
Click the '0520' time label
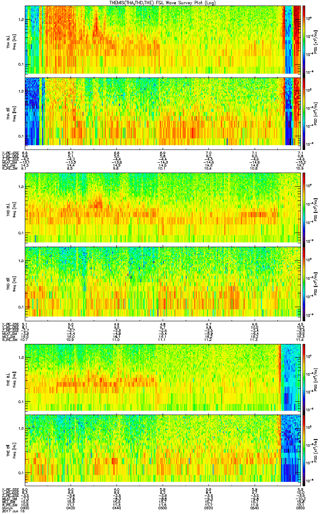click(209, 507)
